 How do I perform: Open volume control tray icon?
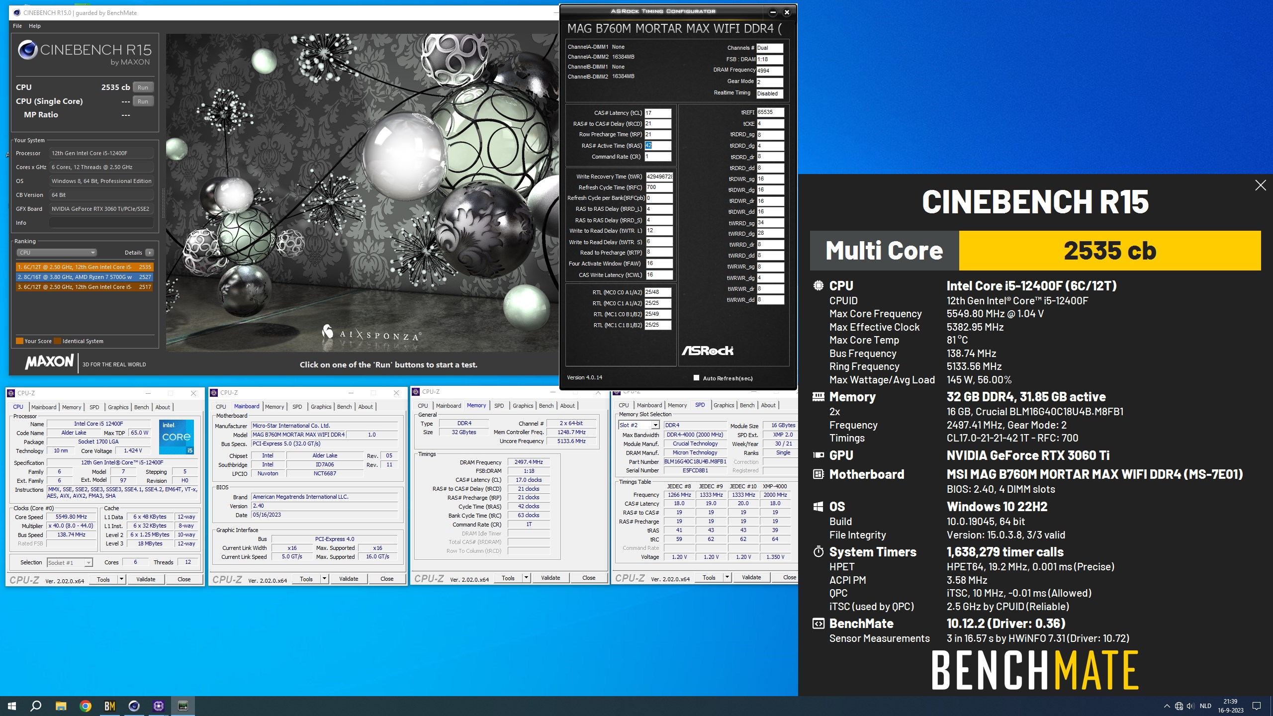pyautogui.click(x=1190, y=706)
